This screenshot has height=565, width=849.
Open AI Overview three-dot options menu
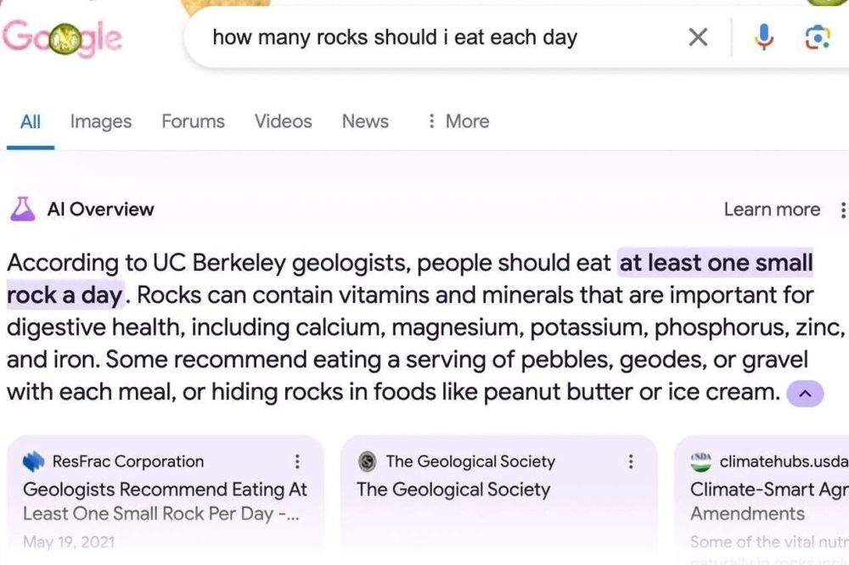coord(842,210)
